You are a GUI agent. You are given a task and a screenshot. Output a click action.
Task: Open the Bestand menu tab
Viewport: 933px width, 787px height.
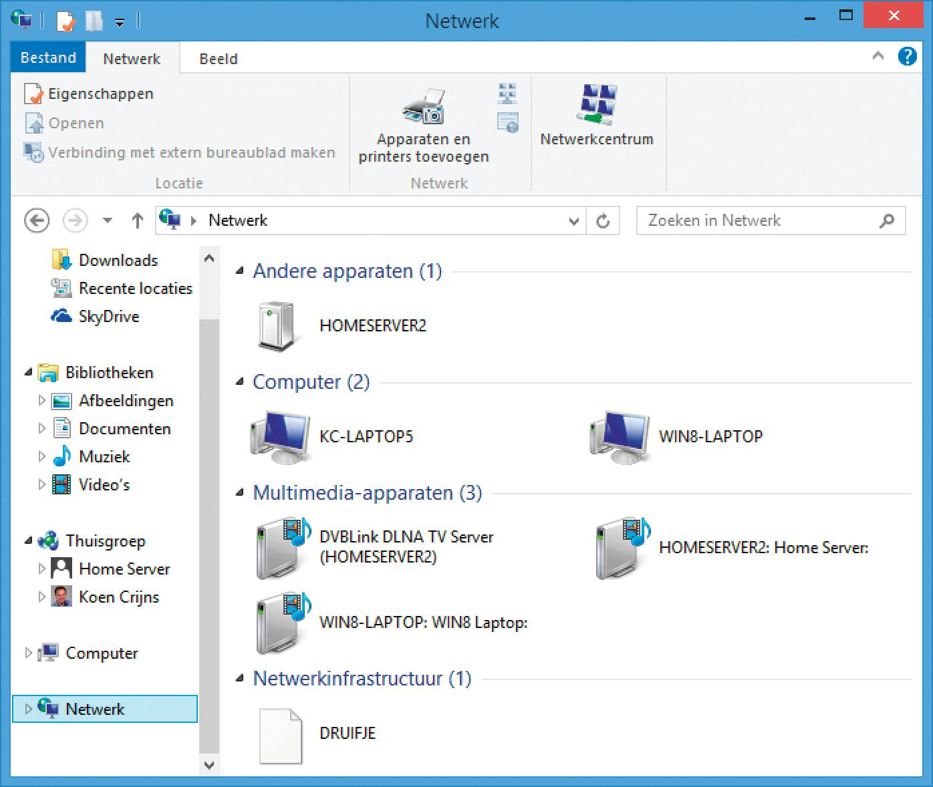[x=48, y=57]
